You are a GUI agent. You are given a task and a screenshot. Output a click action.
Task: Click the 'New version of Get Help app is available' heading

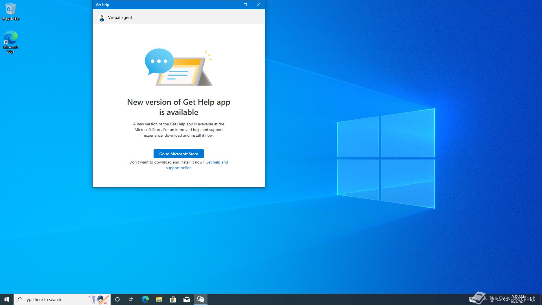tap(178, 107)
